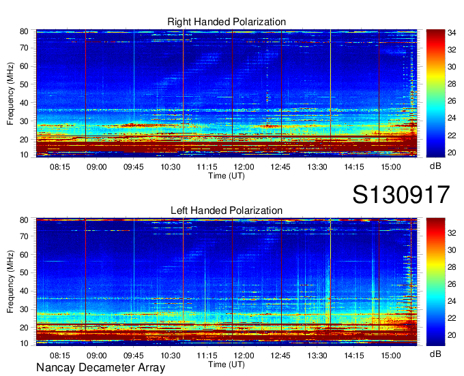Click the Left Handed Polarization color bar
Viewport: 464px width, 376px height.
click(435, 282)
